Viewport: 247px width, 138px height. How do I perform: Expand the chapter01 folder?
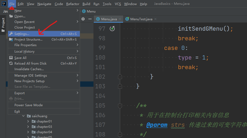[x=28, y=121]
